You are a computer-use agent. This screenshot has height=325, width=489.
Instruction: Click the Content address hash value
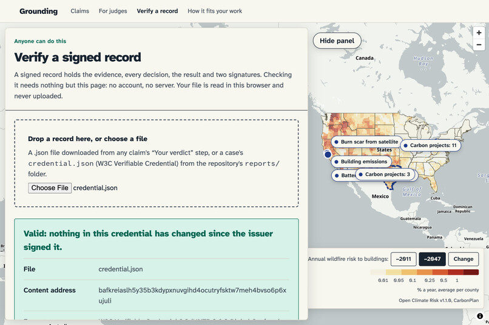click(x=192, y=295)
